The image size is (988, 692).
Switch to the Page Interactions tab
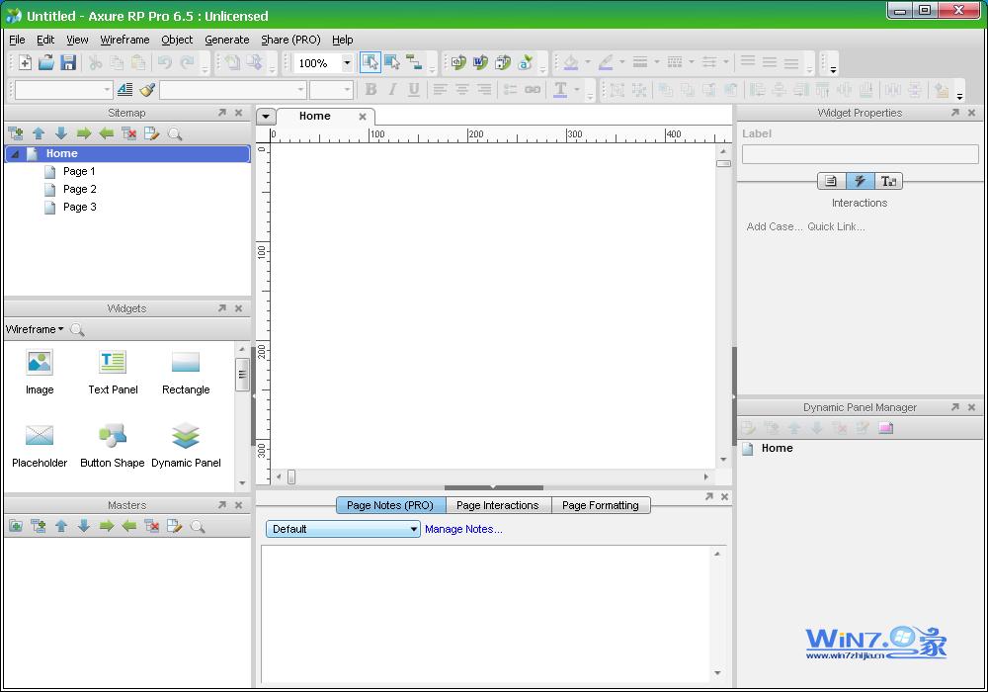pos(497,505)
